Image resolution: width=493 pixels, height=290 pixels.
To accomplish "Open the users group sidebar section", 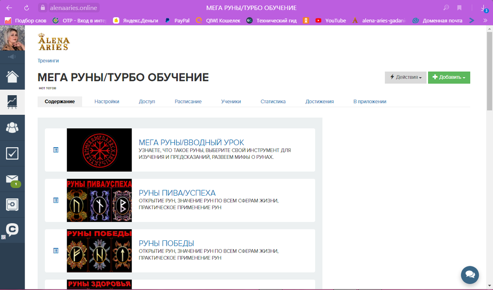I will coord(12,128).
